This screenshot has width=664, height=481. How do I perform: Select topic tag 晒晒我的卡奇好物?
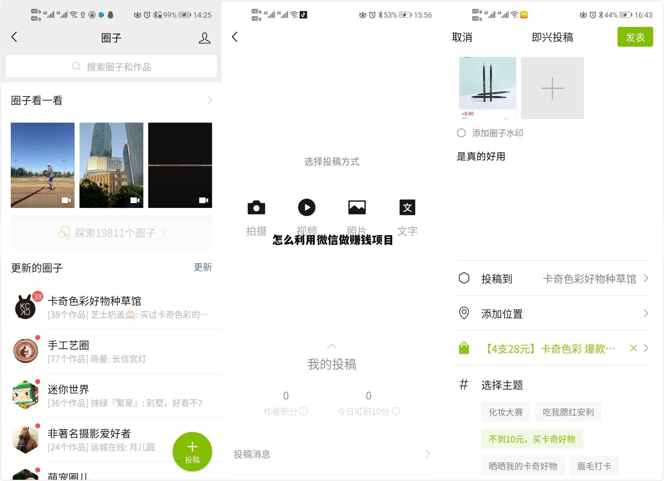(x=523, y=466)
